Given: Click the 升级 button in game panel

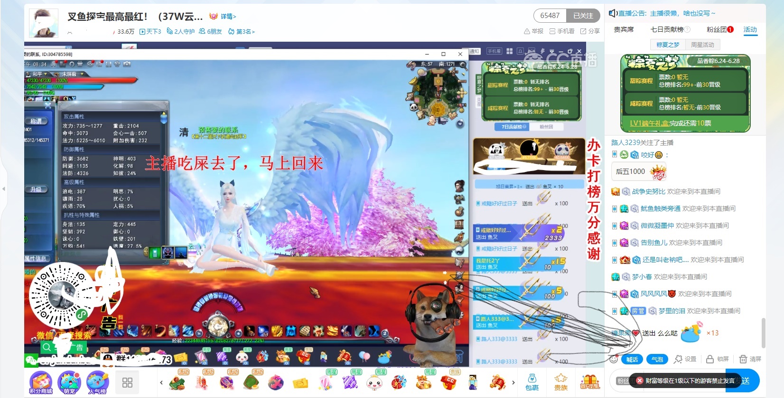Looking at the screenshot, I should [36, 189].
